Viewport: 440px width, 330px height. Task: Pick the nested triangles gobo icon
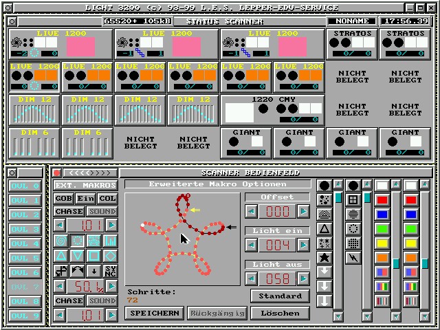coord(324,214)
